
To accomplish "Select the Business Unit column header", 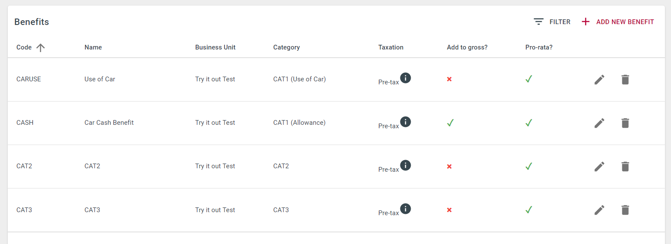I will pyautogui.click(x=215, y=47).
